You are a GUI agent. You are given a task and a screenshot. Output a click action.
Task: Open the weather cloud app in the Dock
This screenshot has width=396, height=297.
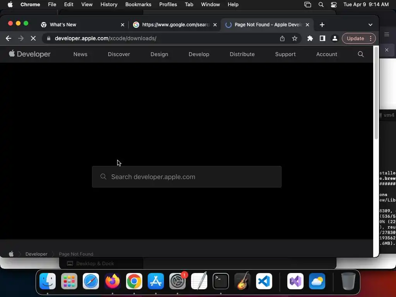point(317,281)
